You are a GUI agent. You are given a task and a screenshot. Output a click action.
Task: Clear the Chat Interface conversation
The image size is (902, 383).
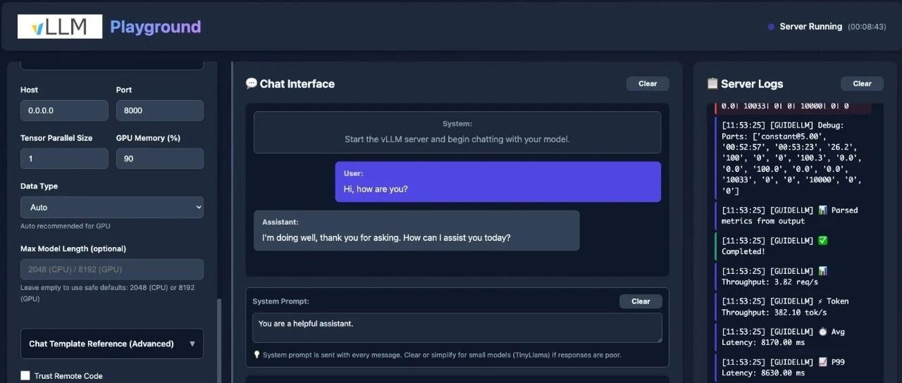[x=648, y=84]
